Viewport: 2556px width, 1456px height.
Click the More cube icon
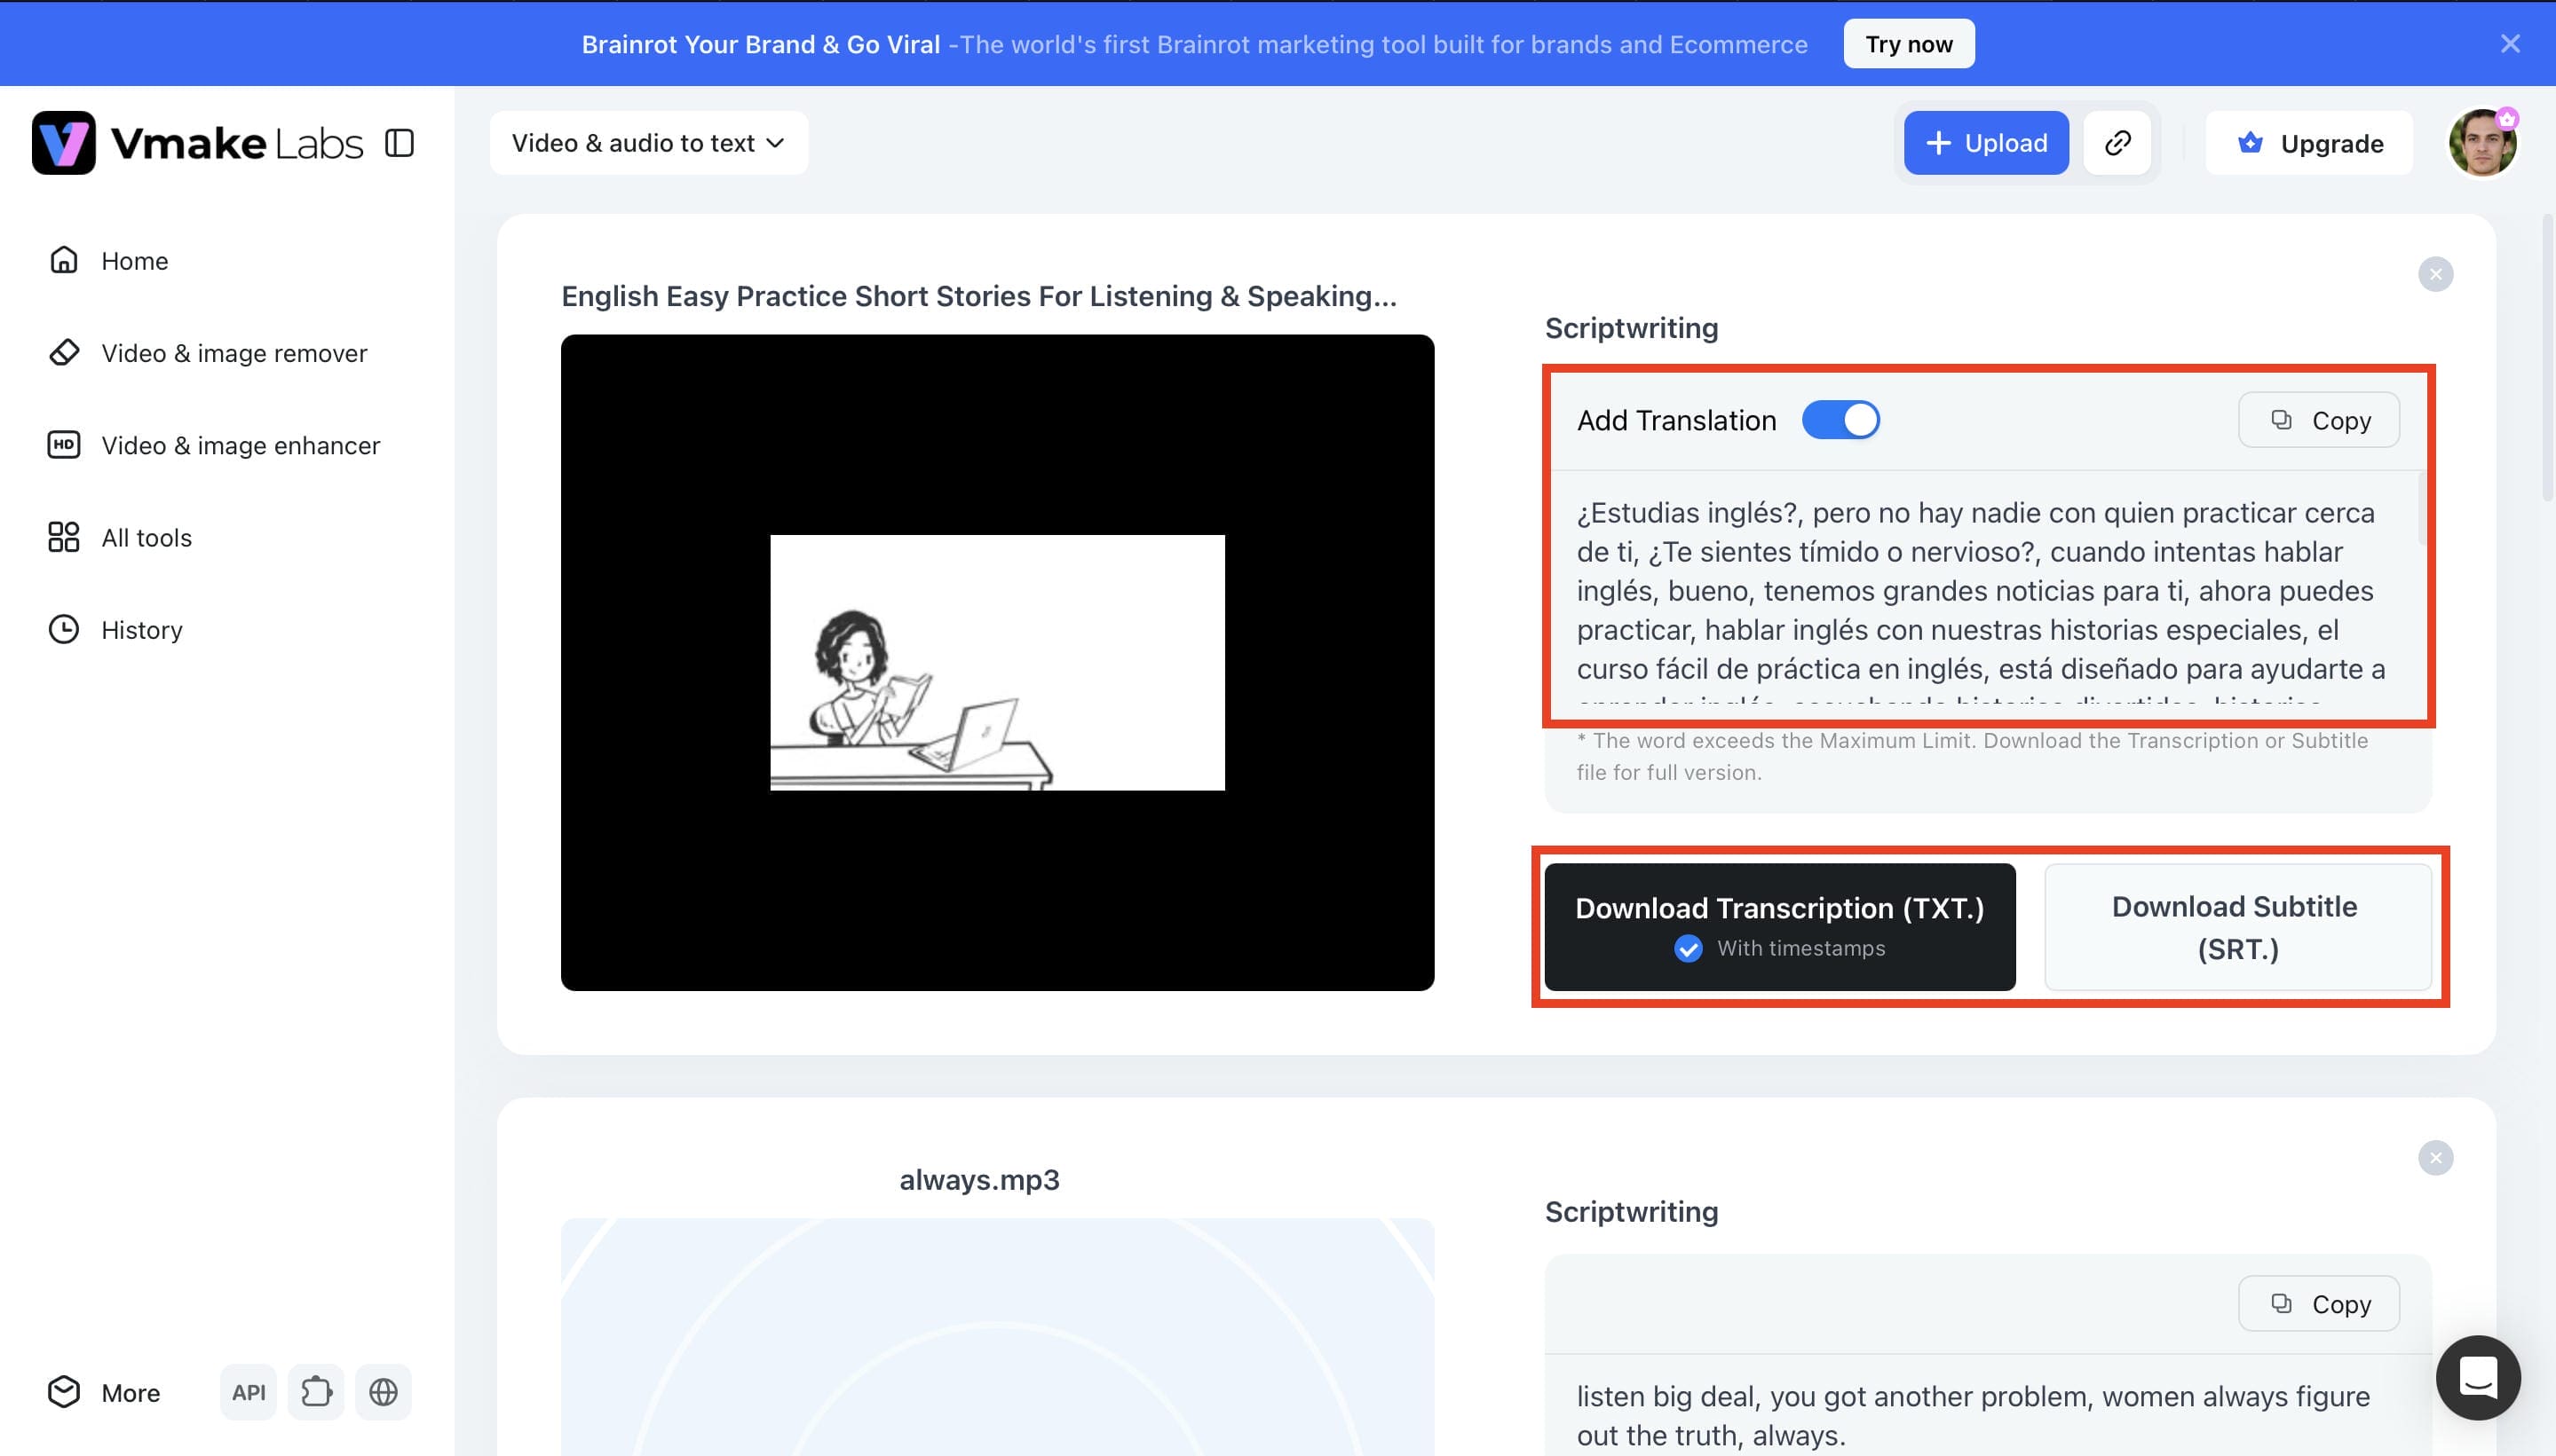pyautogui.click(x=64, y=1392)
